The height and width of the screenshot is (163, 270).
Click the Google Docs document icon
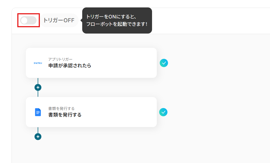pyautogui.click(x=38, y=112)
